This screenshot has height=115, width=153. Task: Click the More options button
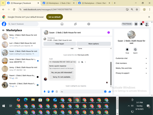(x=94, y=44)
